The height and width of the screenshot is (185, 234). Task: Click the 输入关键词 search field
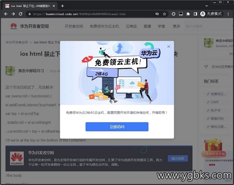[x=209, y=26]
